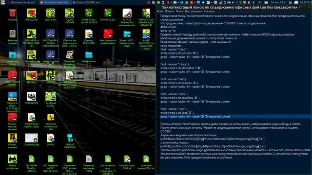Open the applications menu in the panel
Viewport: 312px width, 175px height.
(3, 2)
